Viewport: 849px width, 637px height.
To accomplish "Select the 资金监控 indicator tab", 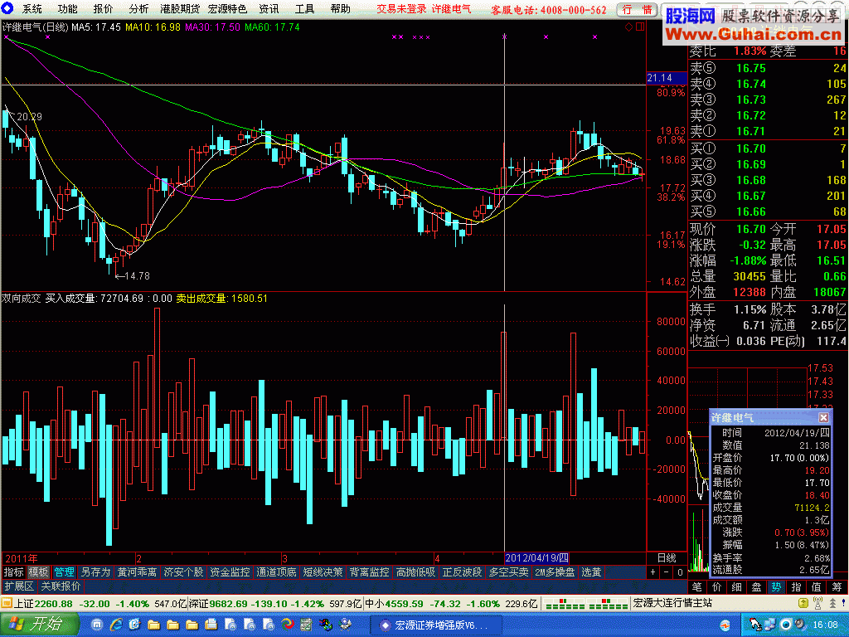I will pyautogui.click(x=230, y=572).
